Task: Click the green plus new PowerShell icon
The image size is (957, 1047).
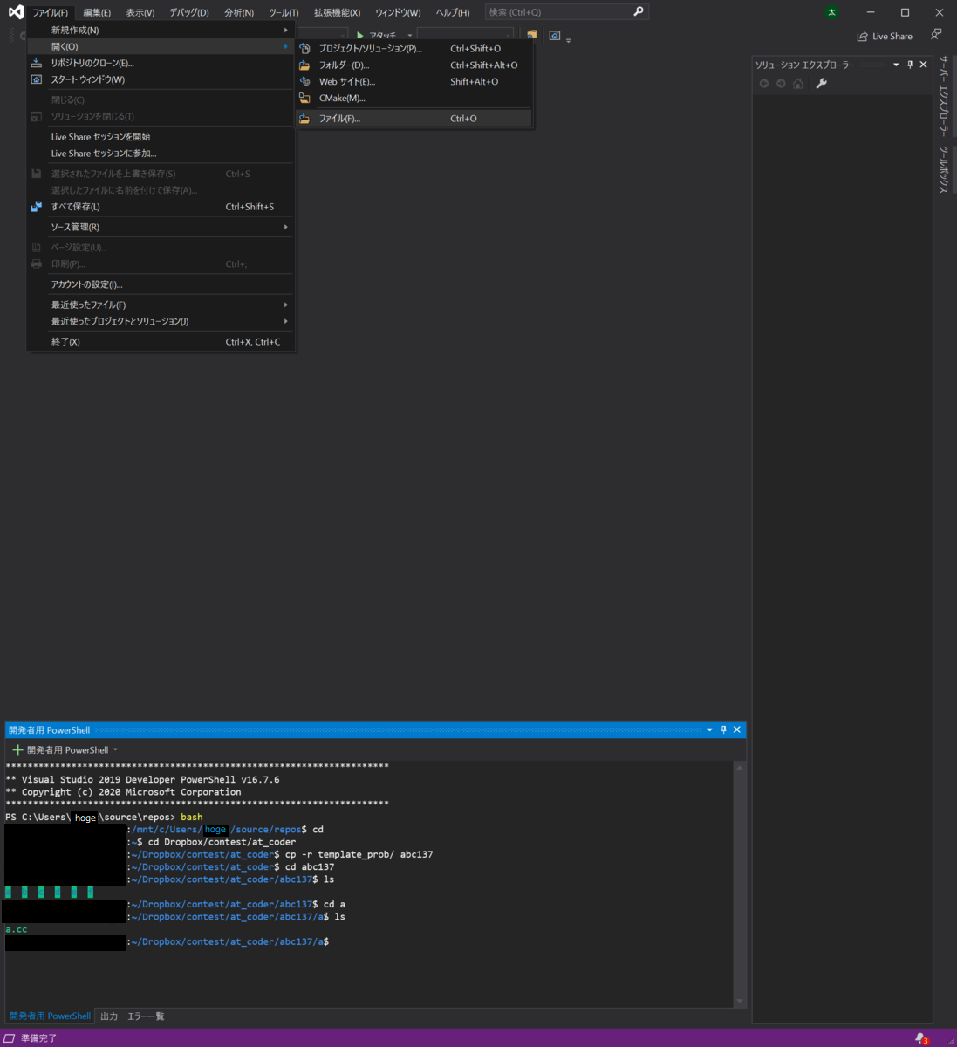Action: (17, 749)
